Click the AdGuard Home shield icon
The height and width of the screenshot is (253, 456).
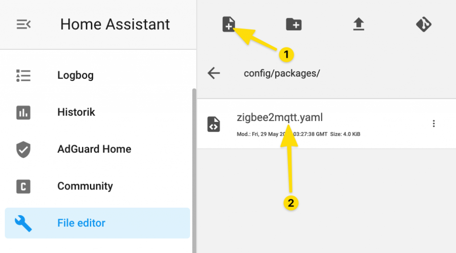pyautogui.click(x=23, y=149)
